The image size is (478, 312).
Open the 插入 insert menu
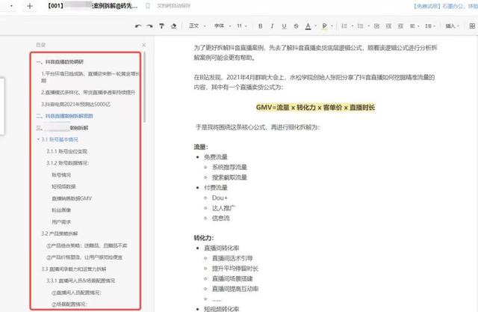[452, 26]
